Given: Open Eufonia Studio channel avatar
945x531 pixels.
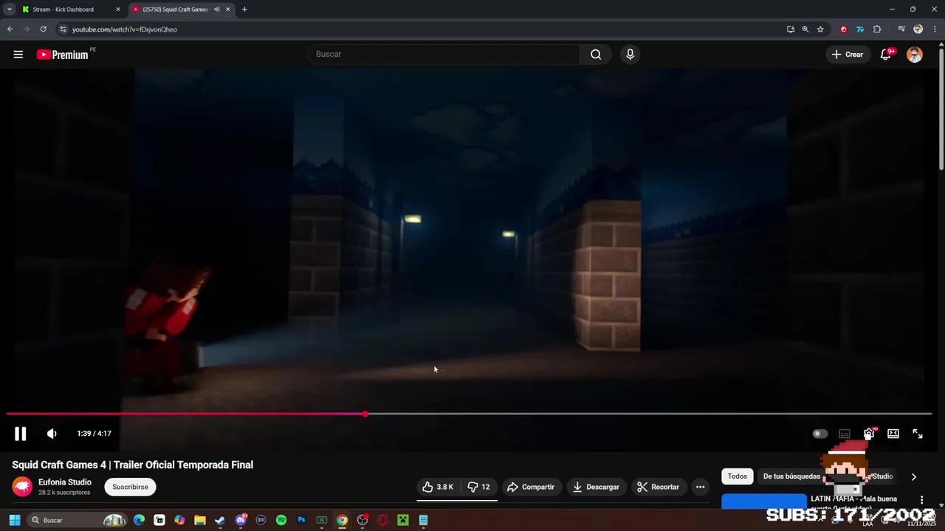Looking at the screenshot, I should click(x=22, y=487).
